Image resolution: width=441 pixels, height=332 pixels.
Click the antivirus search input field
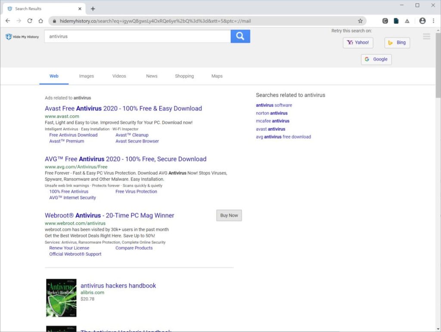coord(137,36)
